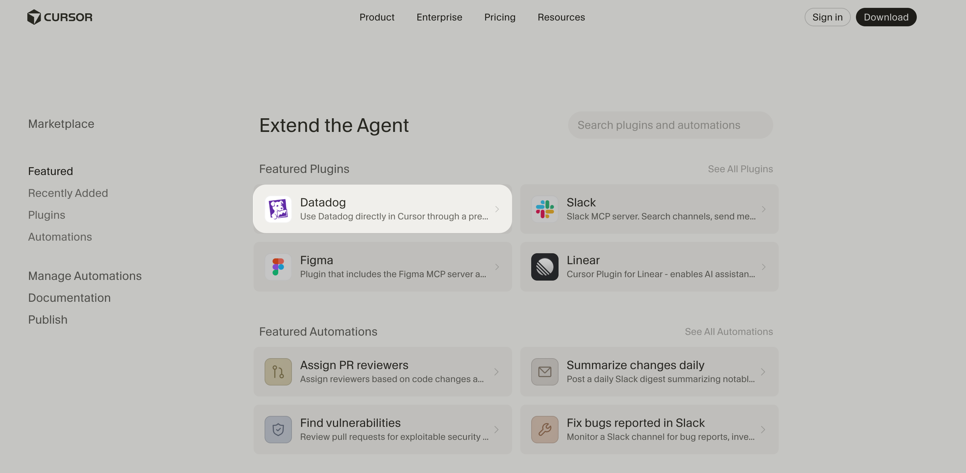Click the Slack colorful hash icon
Image resolution: width=966 pixels, height=473 pixels.
(x=545, y=209)
